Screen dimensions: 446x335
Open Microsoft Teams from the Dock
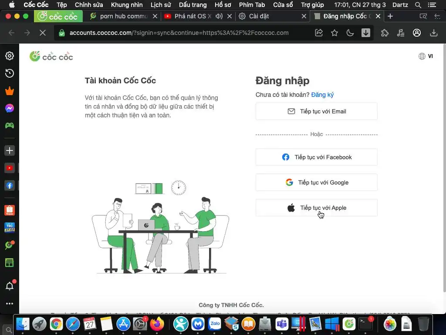pyautogui.click(x=282, y=324)
